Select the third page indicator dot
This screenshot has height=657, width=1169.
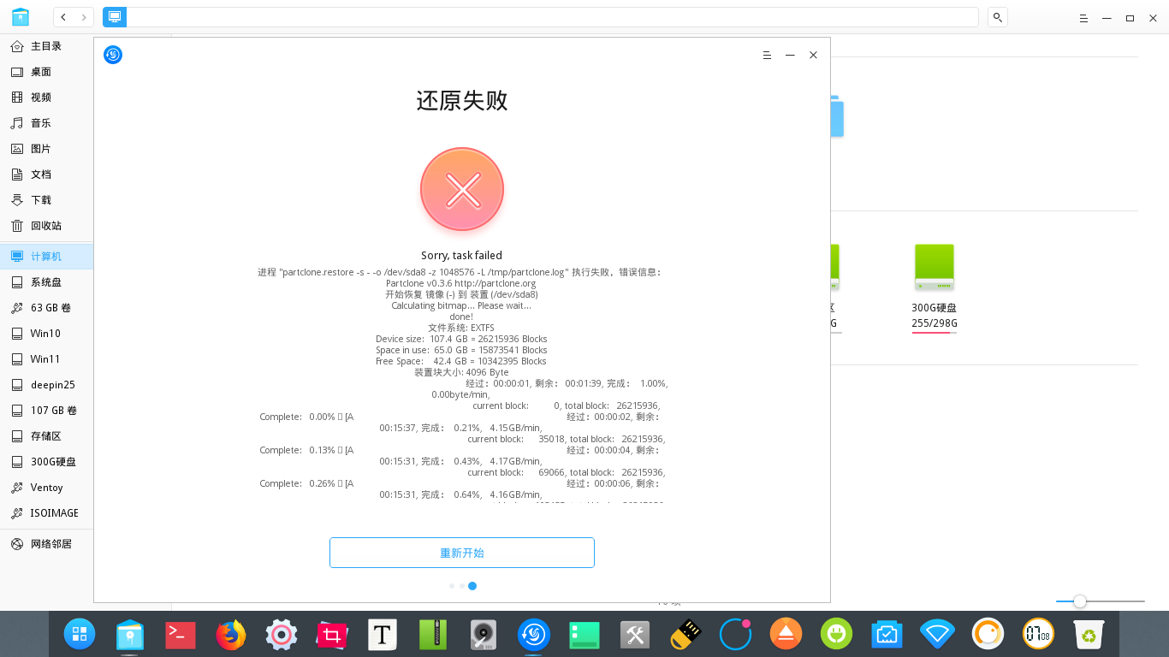point(472,586)
